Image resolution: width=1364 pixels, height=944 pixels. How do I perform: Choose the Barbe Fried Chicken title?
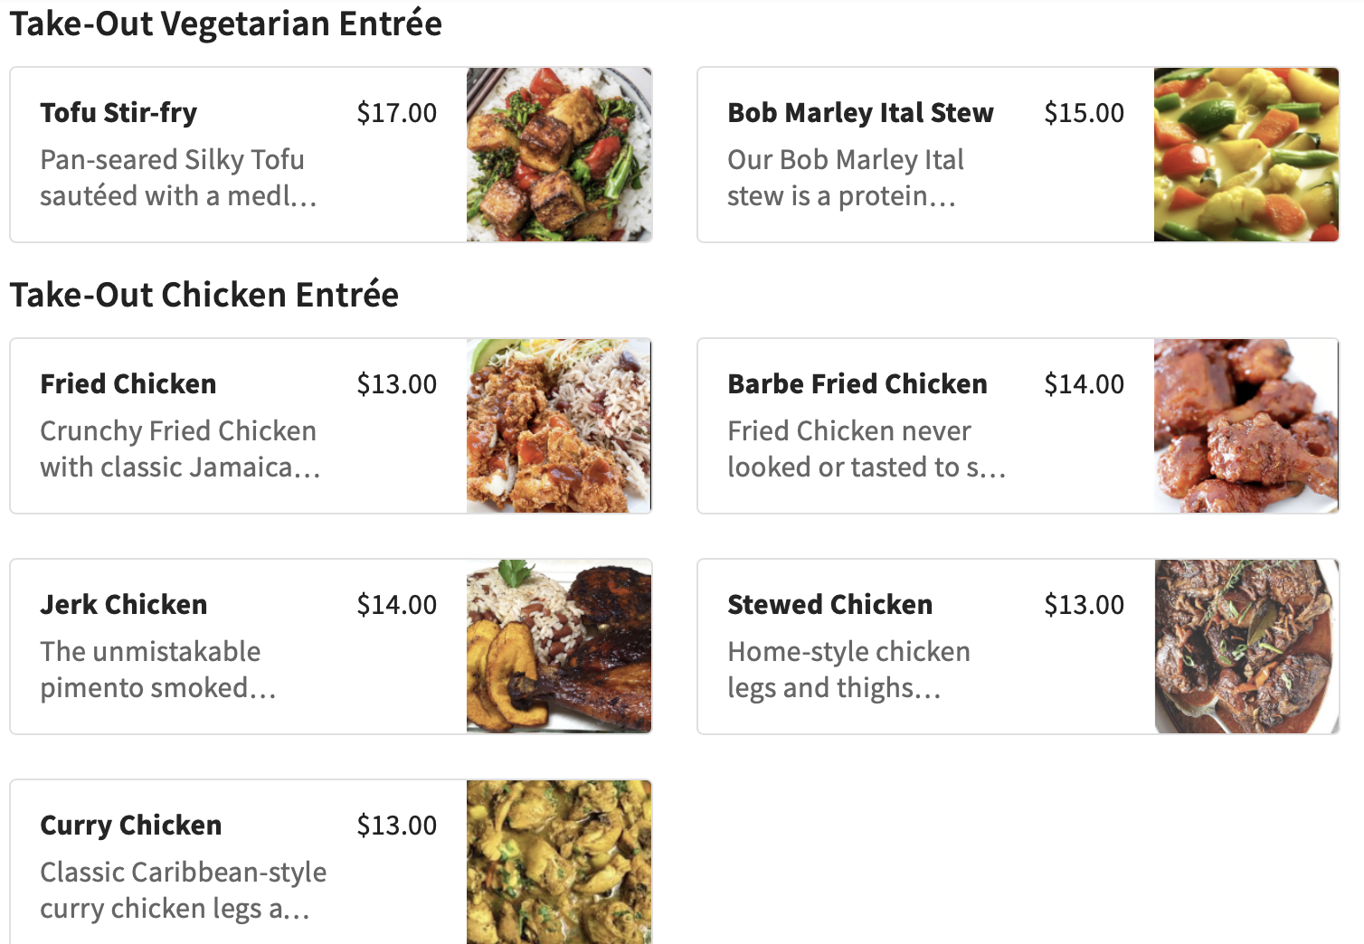pos(857,384)
